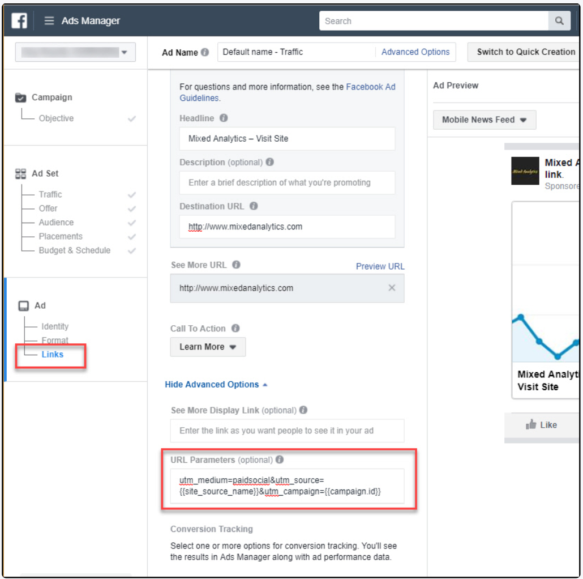Select Placements under Ad Set
The image size is (583, 579).
click(61, 237)
